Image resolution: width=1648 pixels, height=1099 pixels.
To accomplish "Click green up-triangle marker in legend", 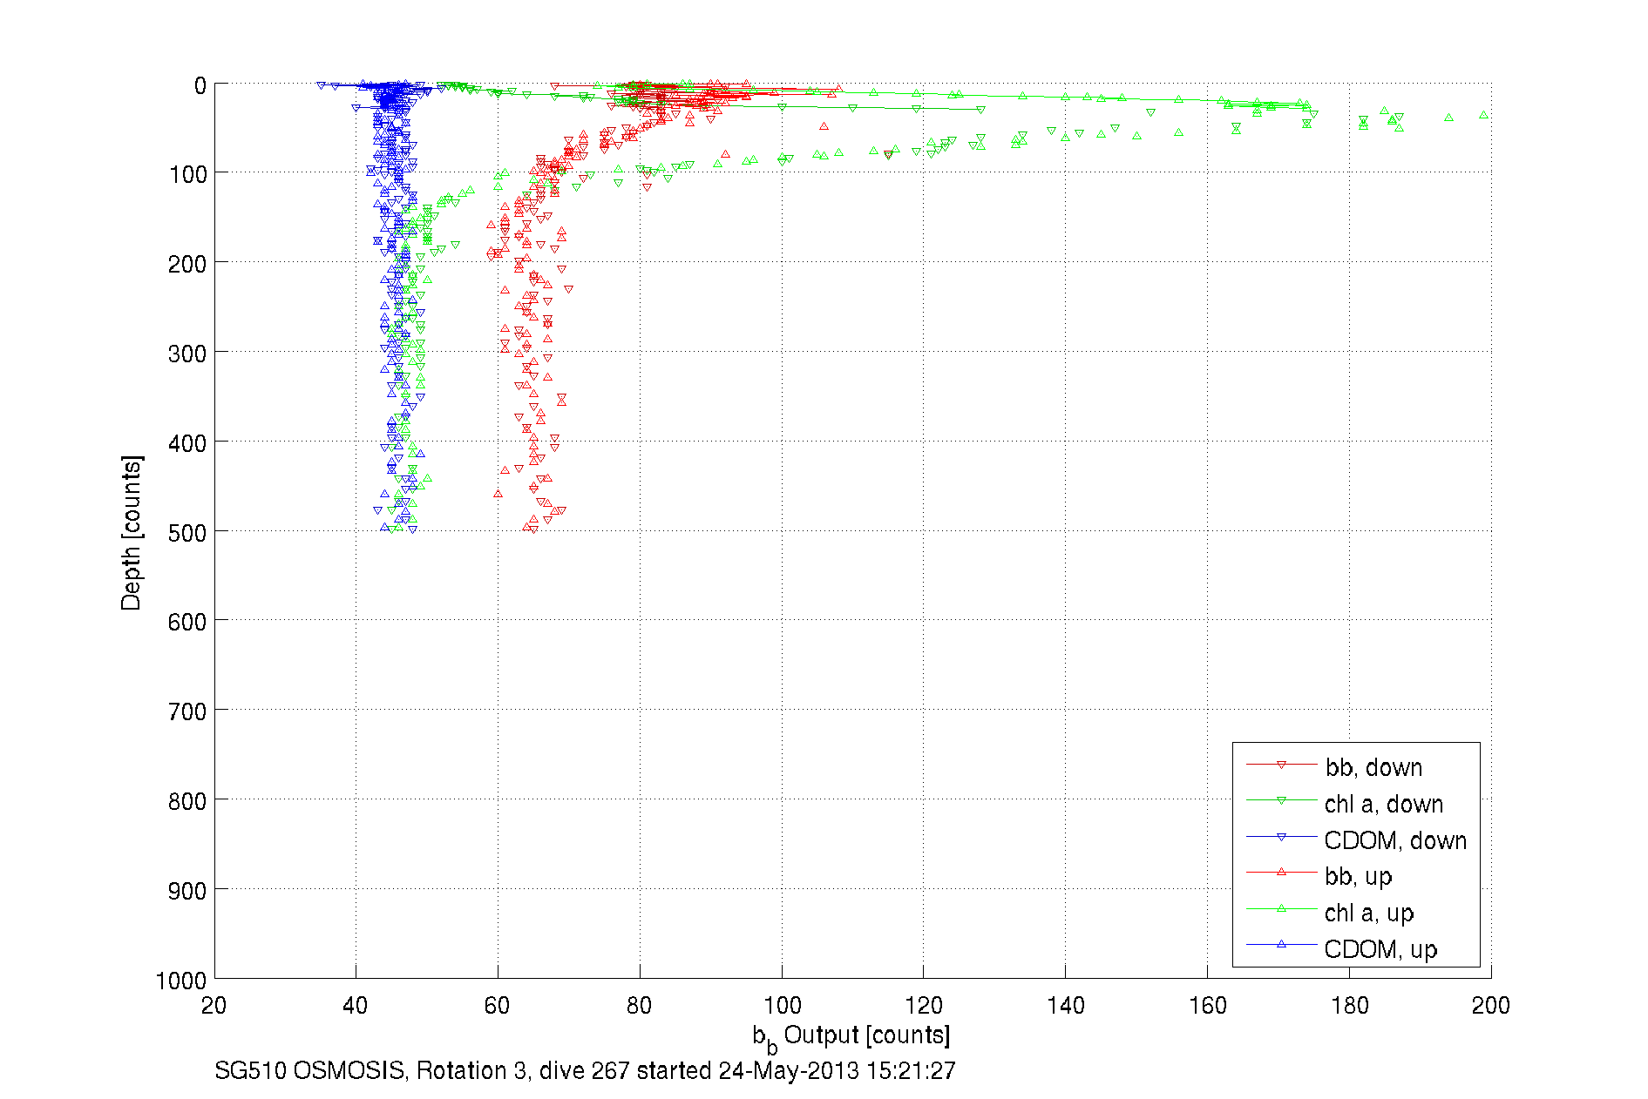I will (1281, 908).
